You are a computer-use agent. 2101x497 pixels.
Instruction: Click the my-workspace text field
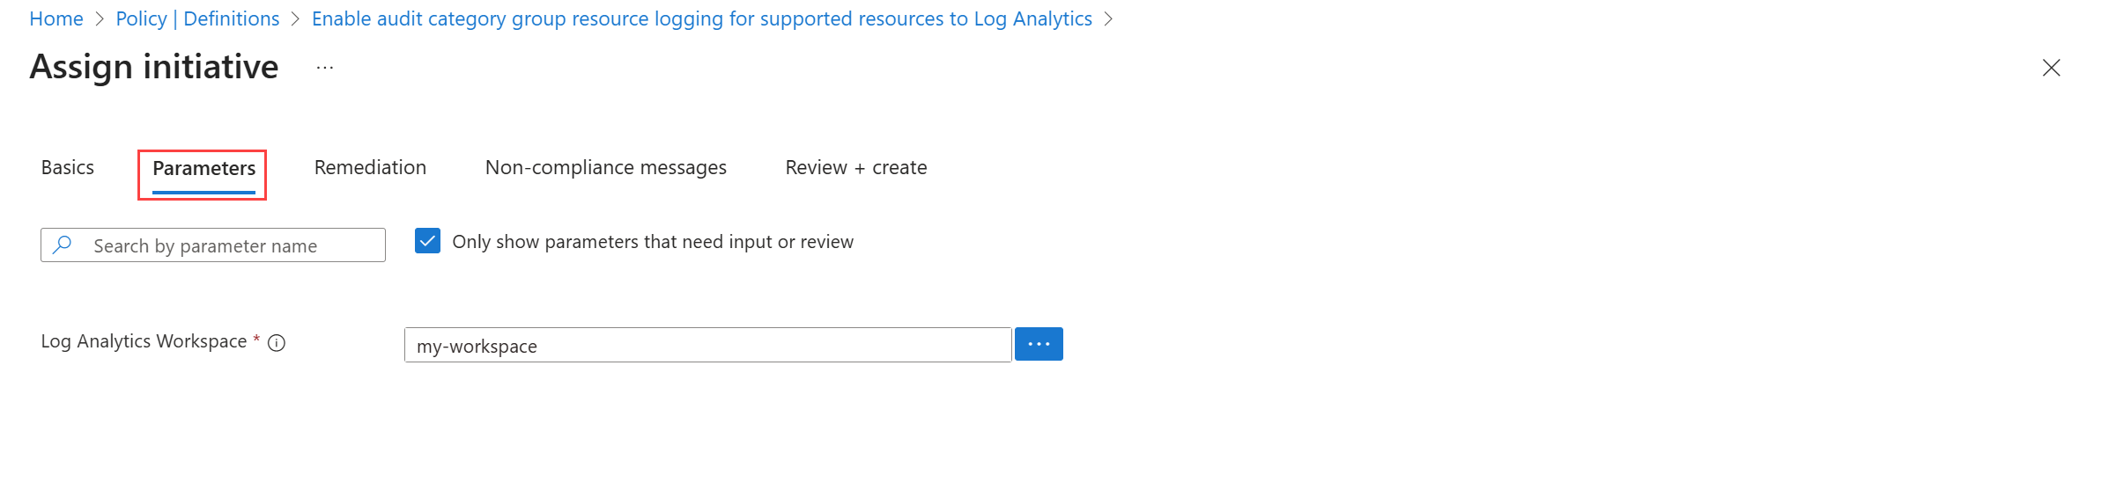point(707,345)
